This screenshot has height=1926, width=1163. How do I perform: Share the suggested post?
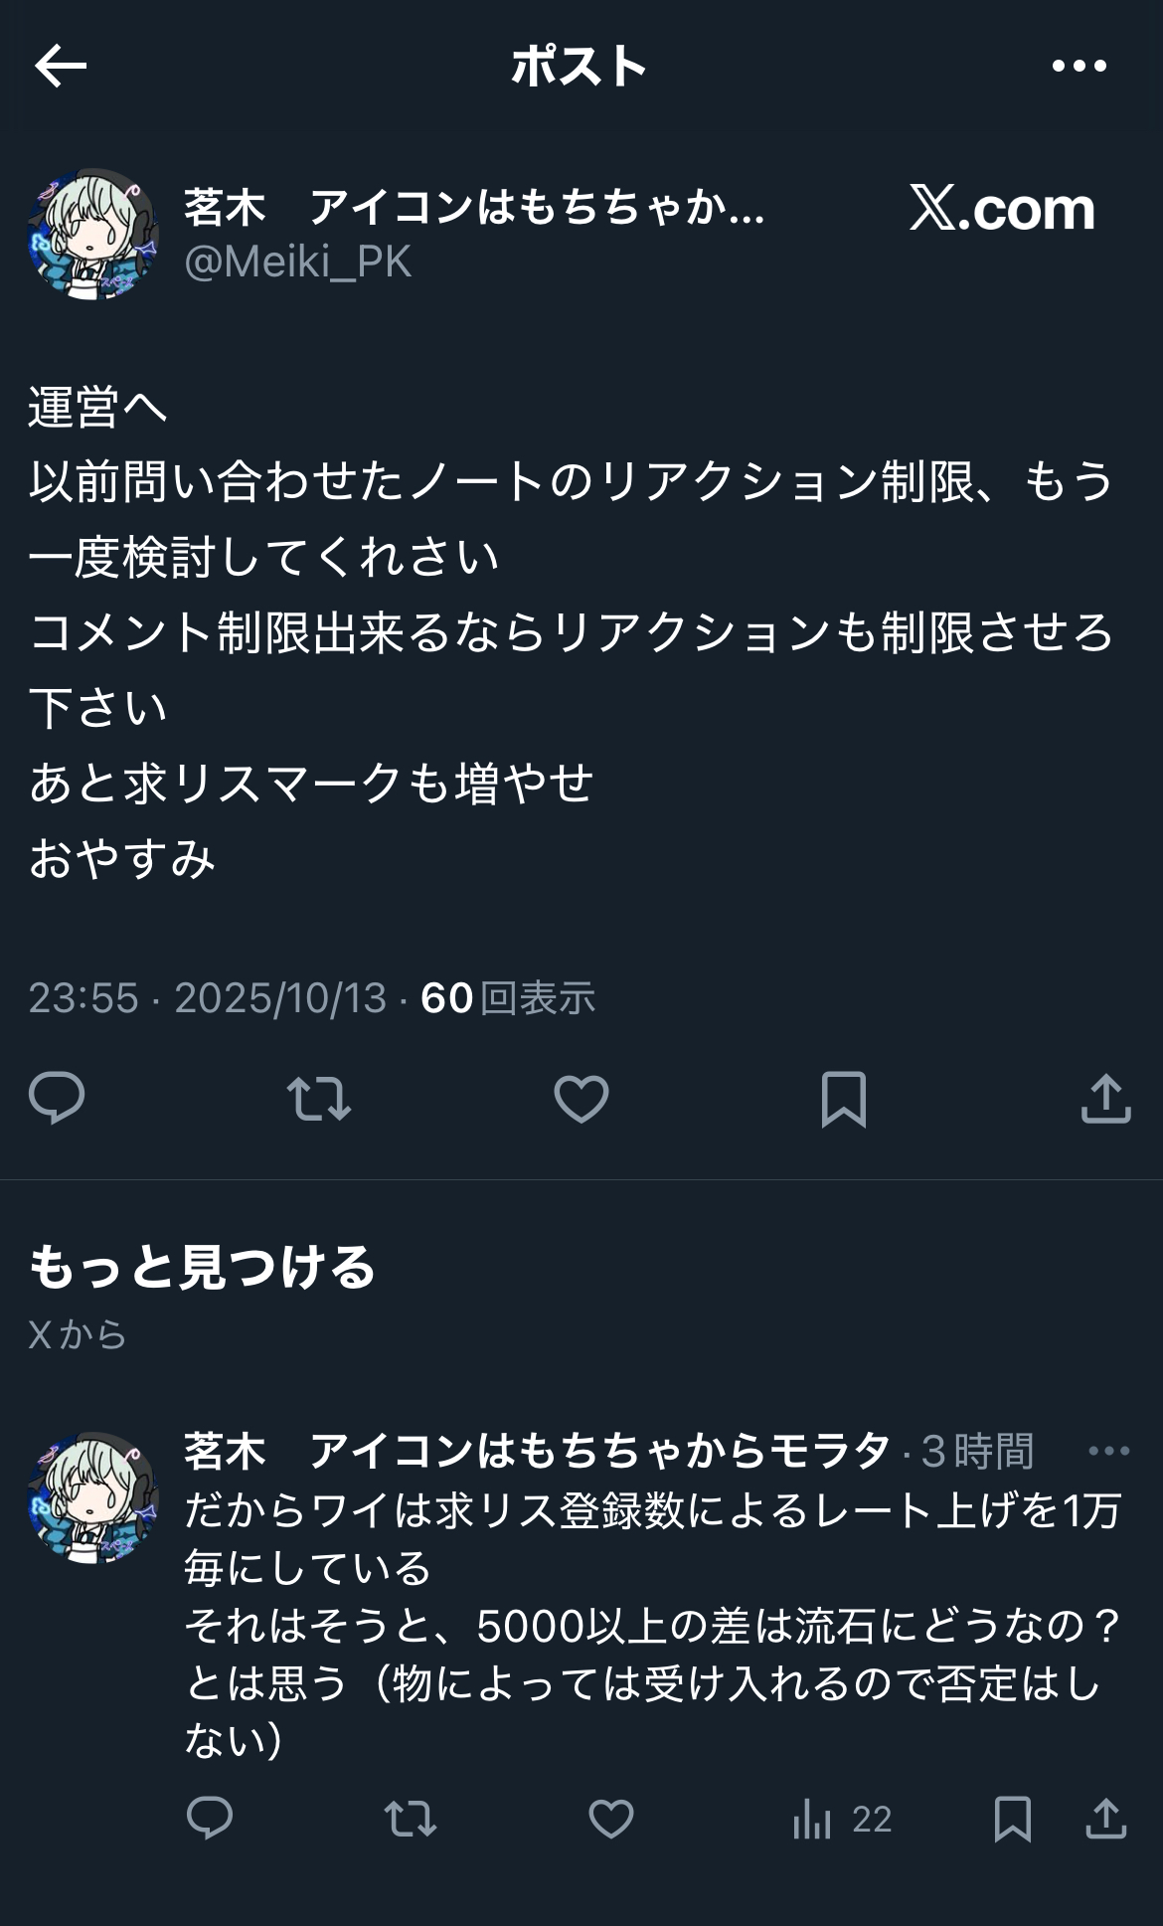click(1106, 1819)
